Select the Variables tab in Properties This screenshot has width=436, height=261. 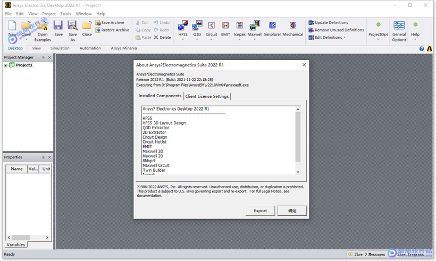pyautogui.click(x=16, y=245)
